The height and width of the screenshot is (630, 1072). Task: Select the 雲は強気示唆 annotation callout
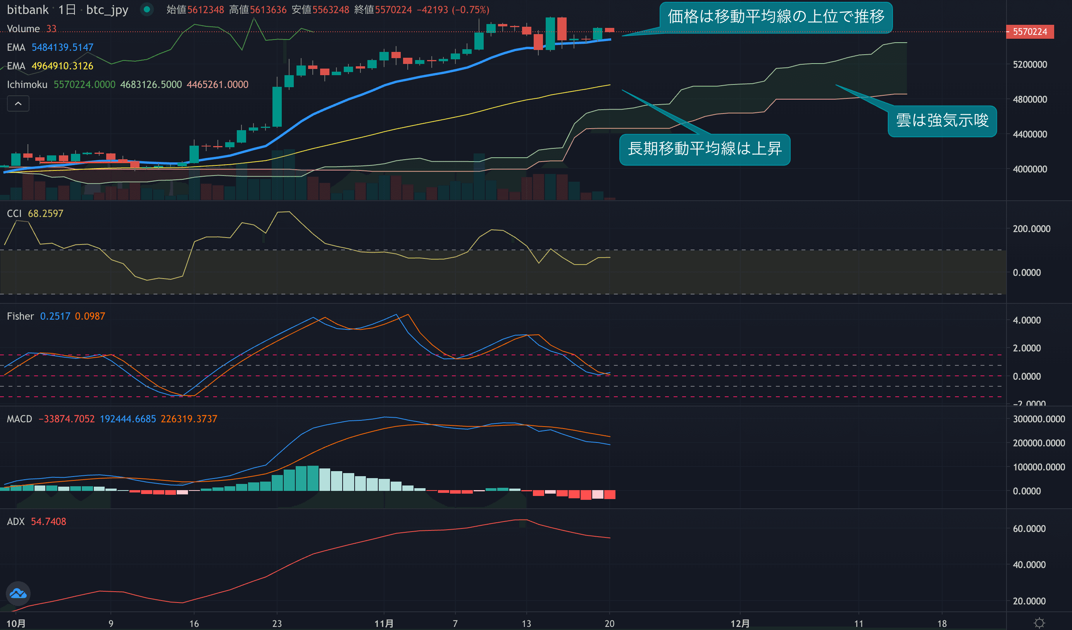tap(942, 121)
